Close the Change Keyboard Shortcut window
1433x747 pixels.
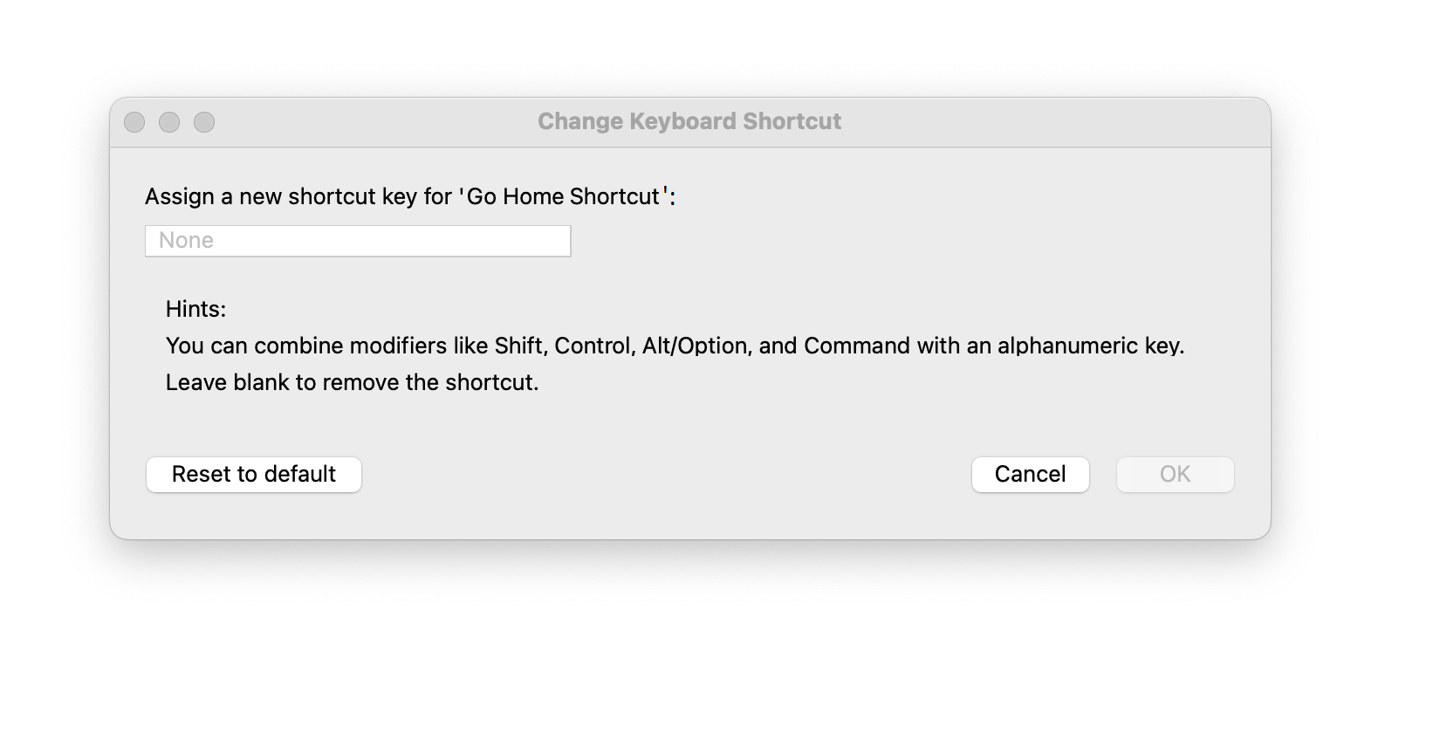pos(134,122)
